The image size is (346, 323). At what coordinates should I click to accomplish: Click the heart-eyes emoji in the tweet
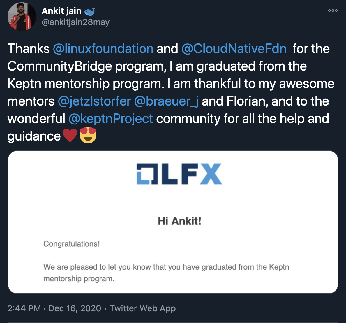click(88, 135)
